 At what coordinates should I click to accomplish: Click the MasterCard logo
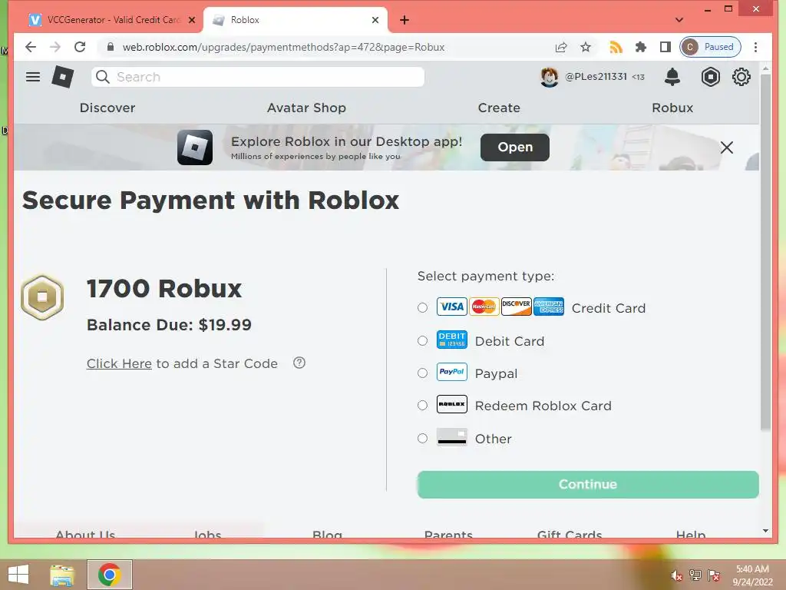tap(484, 307)
